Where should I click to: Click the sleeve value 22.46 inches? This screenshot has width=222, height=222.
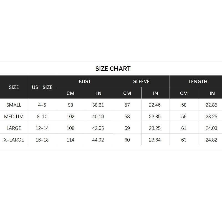[155, 105]
